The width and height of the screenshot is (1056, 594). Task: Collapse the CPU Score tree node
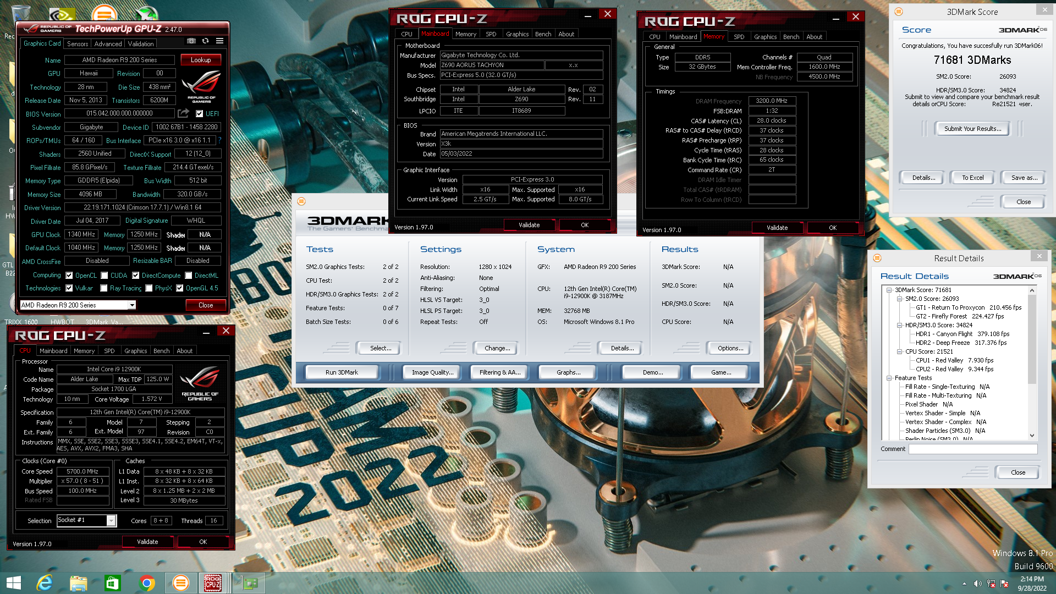coord(900,351)
